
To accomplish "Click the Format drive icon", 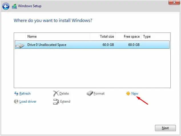I will point(90,93).
